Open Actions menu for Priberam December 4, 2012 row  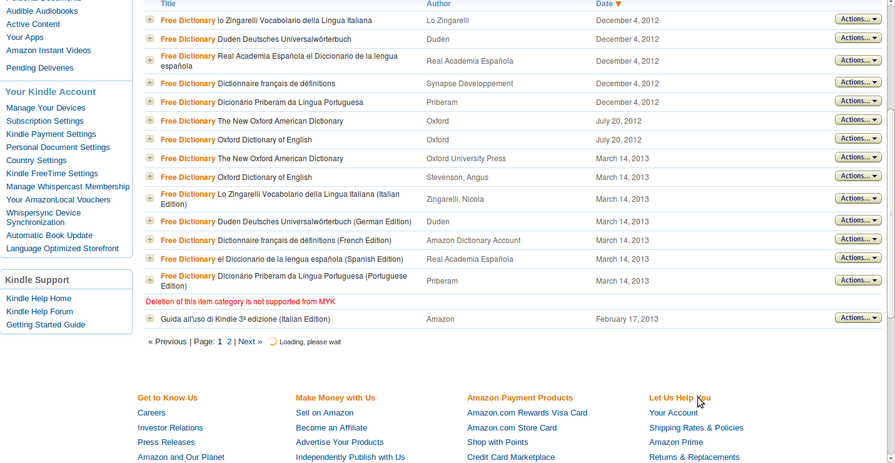coord(858,101)
